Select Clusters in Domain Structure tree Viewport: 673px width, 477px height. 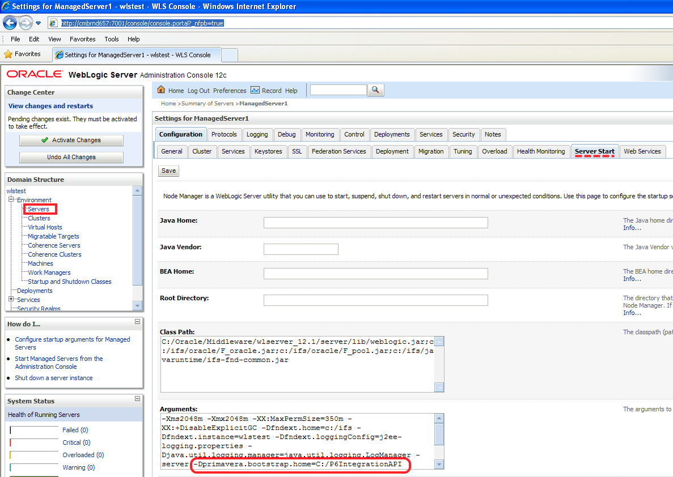[x=39, y=218]
